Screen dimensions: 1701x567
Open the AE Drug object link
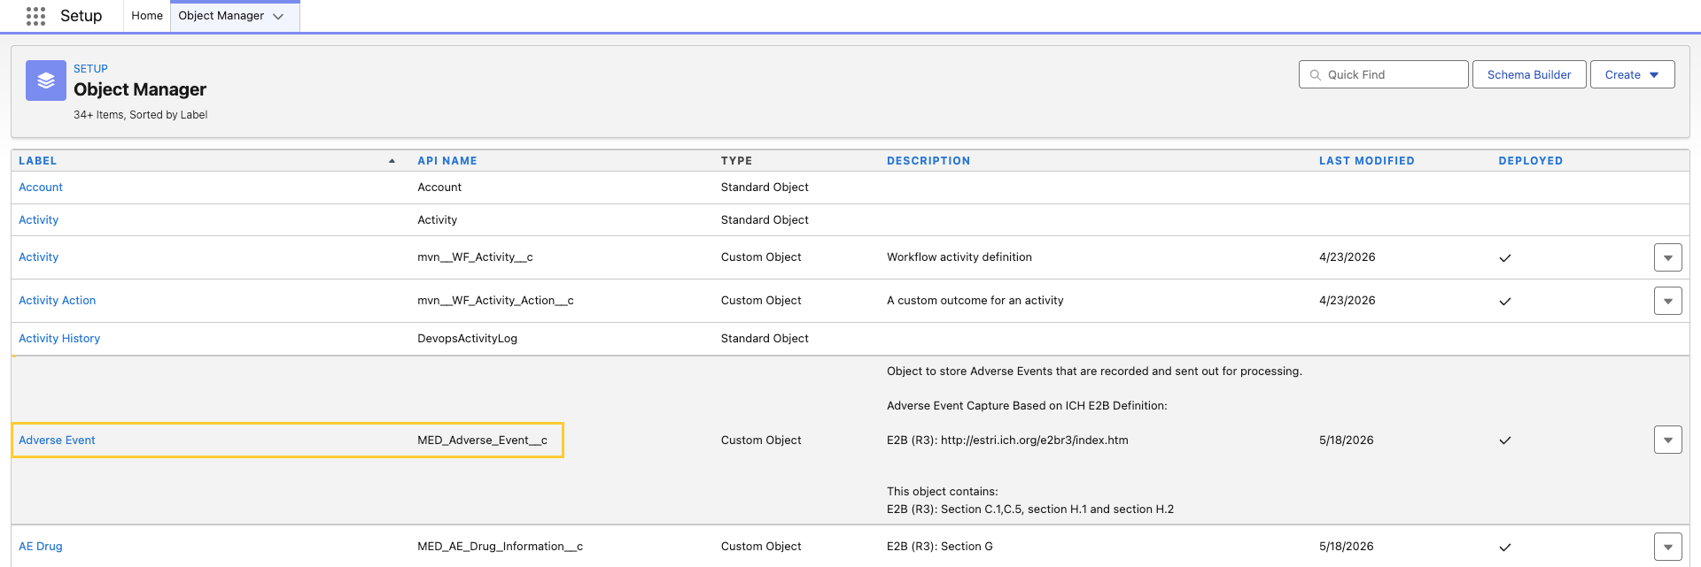click(41, 547)
